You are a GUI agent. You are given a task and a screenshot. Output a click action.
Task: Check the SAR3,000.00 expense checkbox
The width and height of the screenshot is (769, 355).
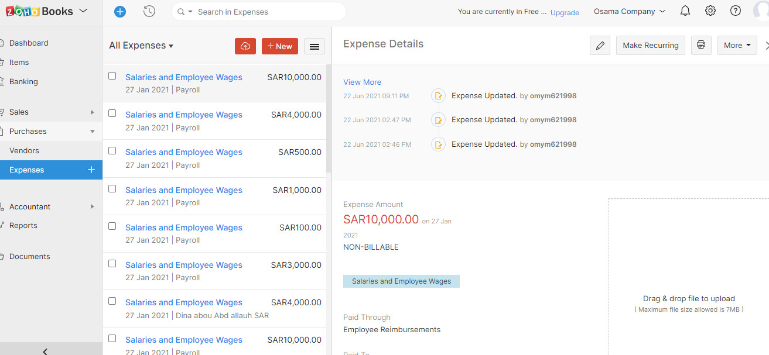(112, 264)
